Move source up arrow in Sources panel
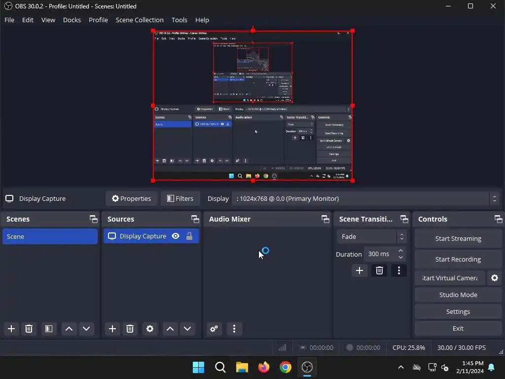Screen dimensions: 505x379 click(x=170, y=329)
